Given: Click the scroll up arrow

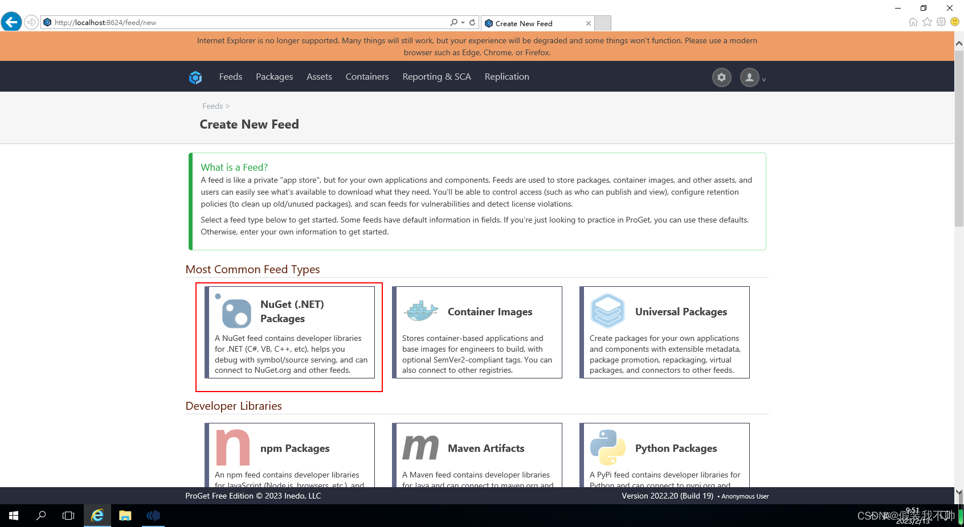Looking at the screenshot, I should pyautogui.click(x=959, y=43).
